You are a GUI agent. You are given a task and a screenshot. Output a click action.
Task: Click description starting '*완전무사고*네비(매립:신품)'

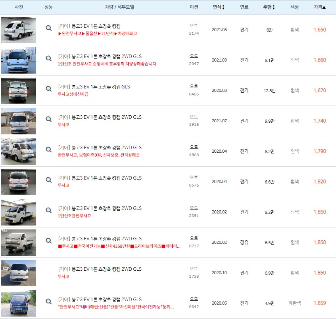(116, 307)
